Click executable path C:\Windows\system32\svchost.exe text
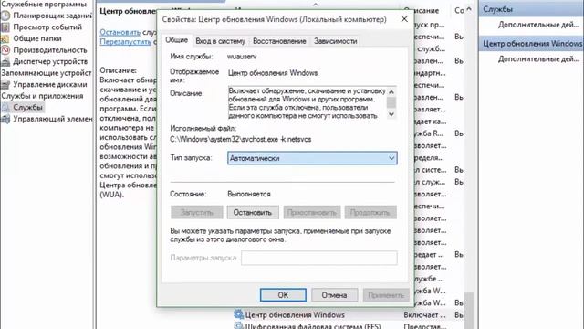584x329 pixels. click(241, 140)
